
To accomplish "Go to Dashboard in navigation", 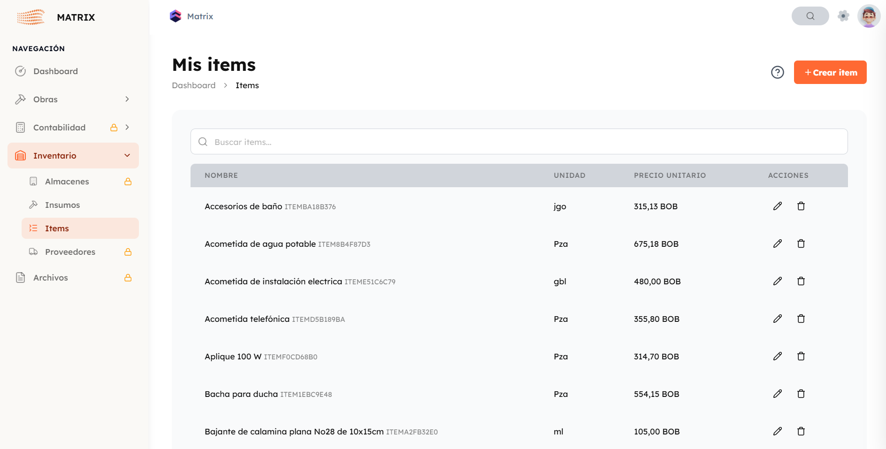I will (55, 71).
